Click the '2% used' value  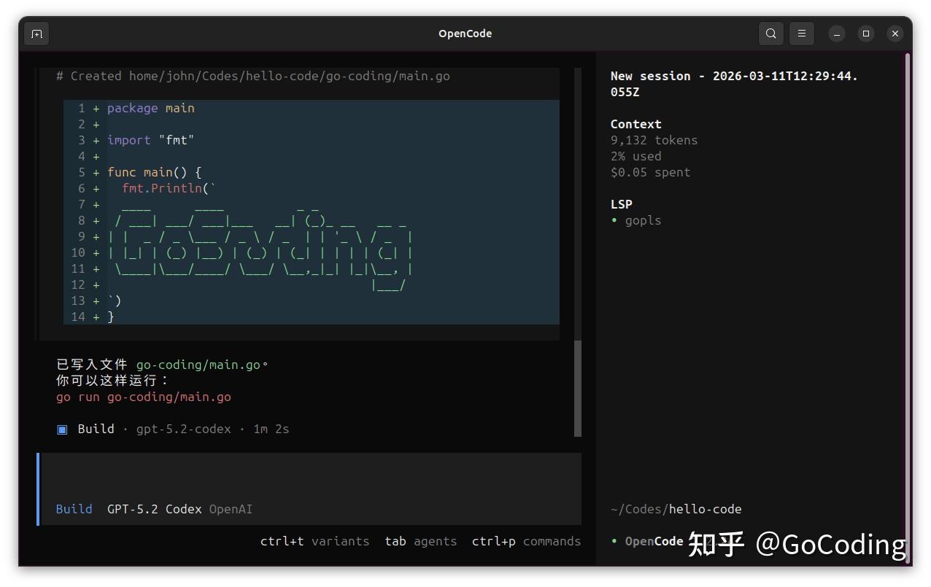(636, 156)
